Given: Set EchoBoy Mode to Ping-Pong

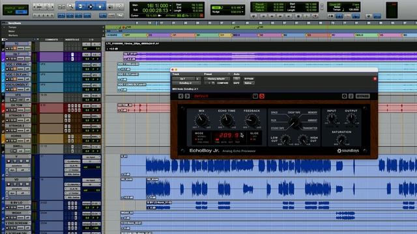Looking at the screenshot, I should 203,142.
